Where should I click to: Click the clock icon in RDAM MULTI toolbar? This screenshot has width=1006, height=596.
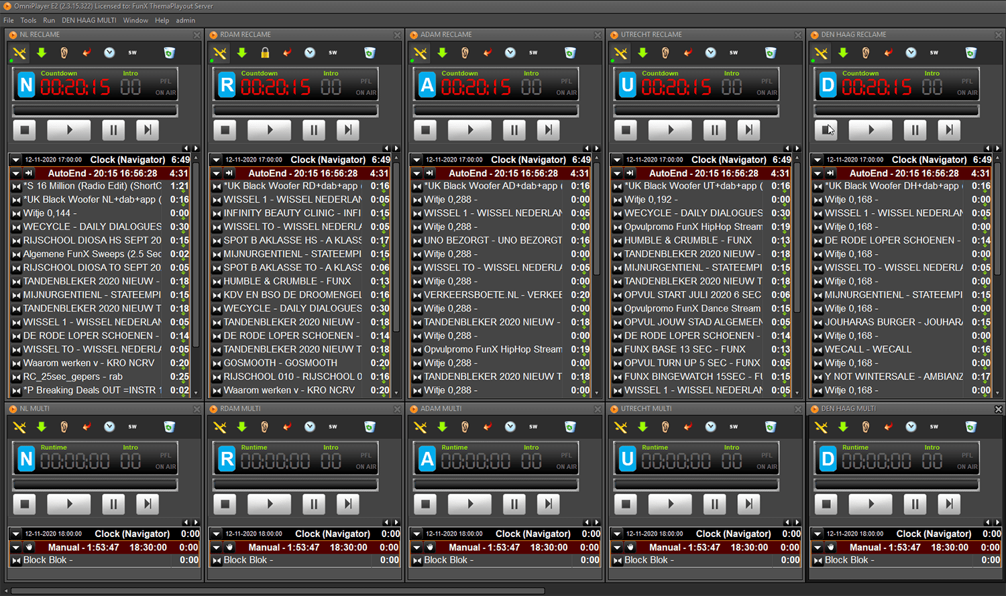310,426
